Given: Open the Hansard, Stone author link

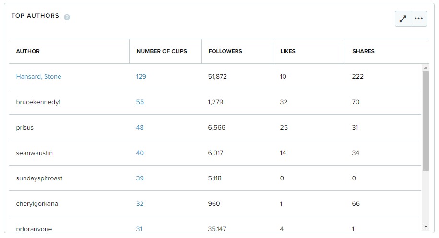Looking at the screenshot, I should click(x=39, y=76).
